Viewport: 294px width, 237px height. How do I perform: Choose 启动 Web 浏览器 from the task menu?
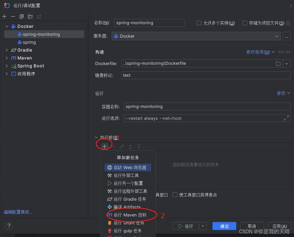click(128, 167)
